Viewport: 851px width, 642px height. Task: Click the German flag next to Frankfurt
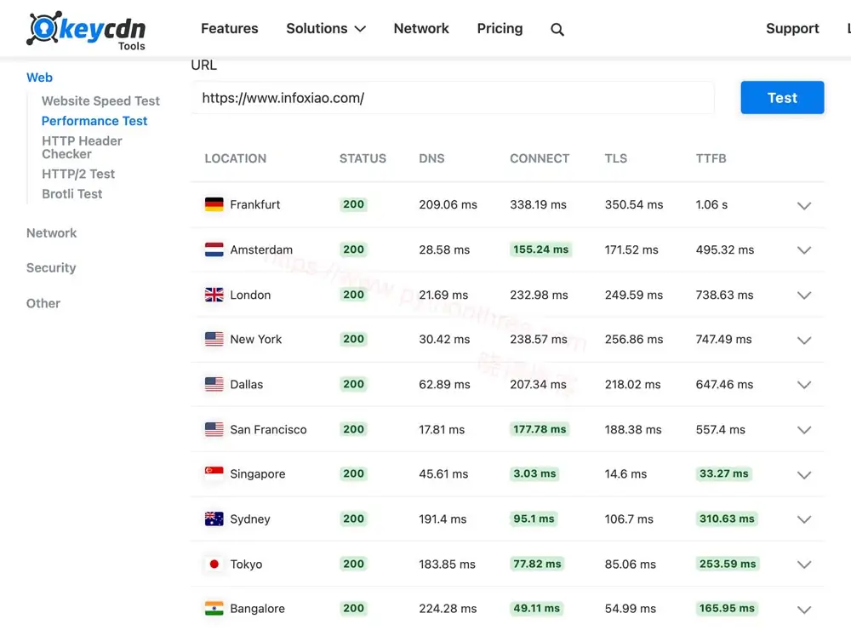tap(214, 204)
